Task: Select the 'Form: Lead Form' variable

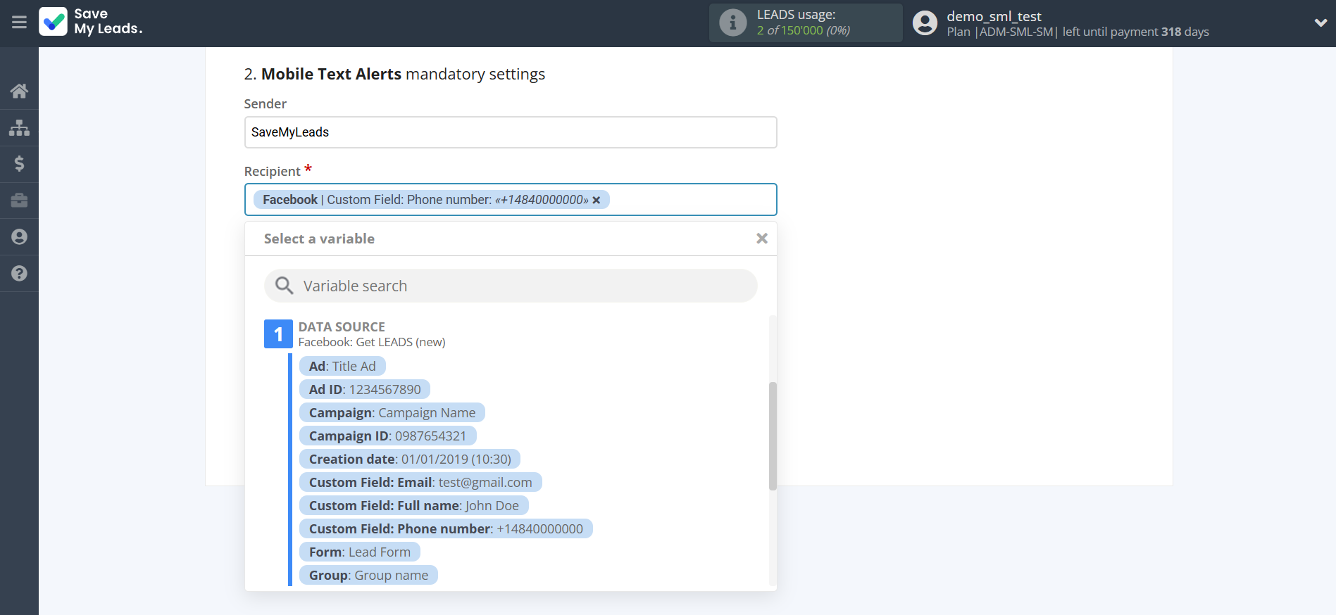Action: pyautogui.click(x=360, y=552)
